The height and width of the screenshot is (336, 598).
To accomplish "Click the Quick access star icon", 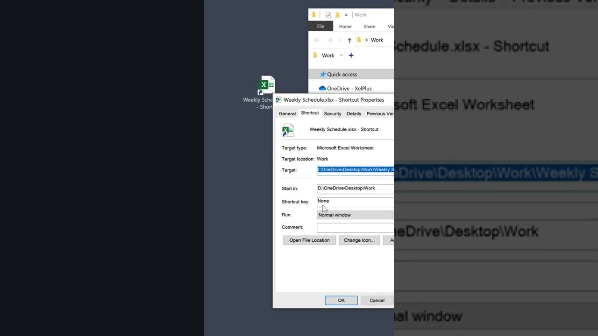I will (x=322, y=74).
